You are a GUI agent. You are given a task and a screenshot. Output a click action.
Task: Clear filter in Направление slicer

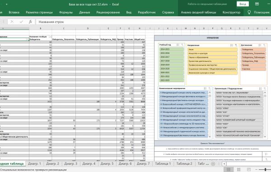tap(236, 45)
